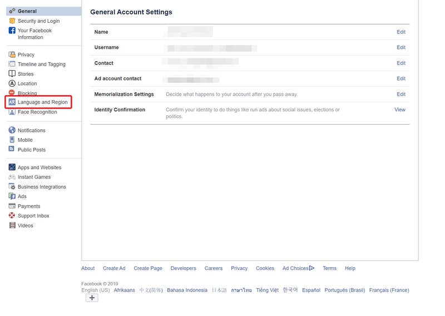This screenshot has height=316, width=445.
Task: Click the Language and Region icon
Action: (x=12, y=102)
